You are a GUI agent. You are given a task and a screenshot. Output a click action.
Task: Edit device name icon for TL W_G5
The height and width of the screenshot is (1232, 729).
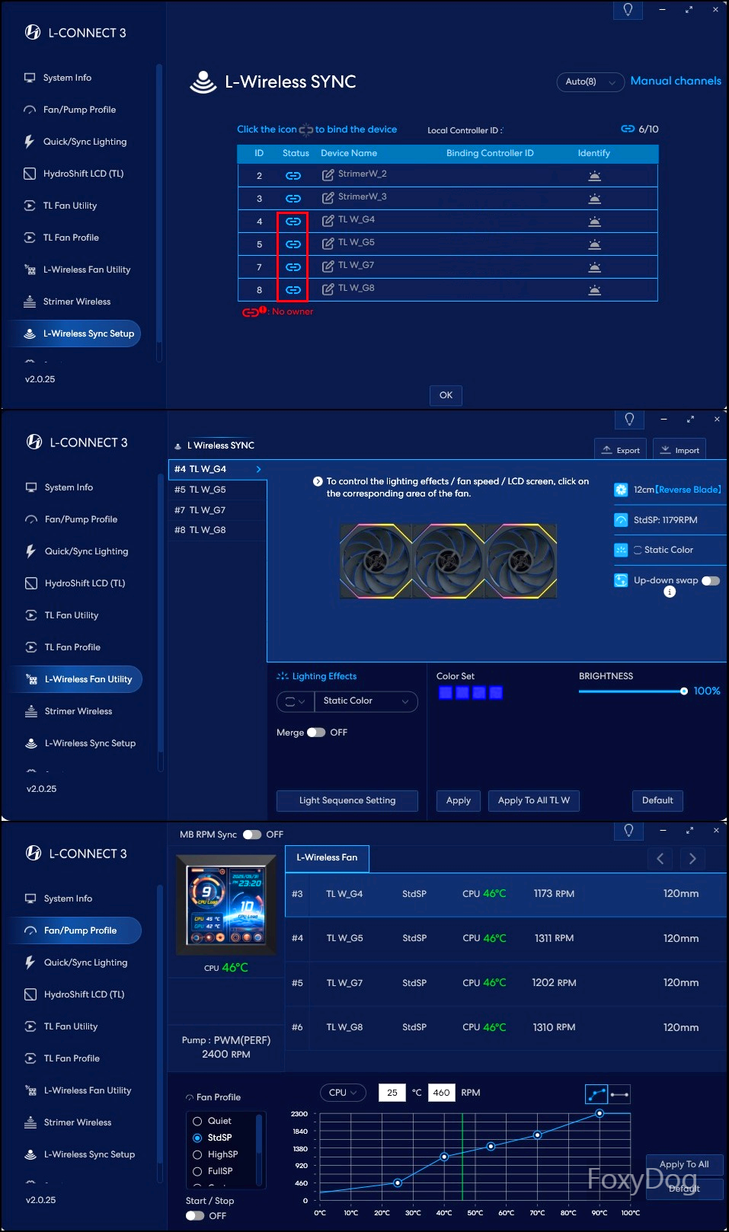[x=328, y=244]
